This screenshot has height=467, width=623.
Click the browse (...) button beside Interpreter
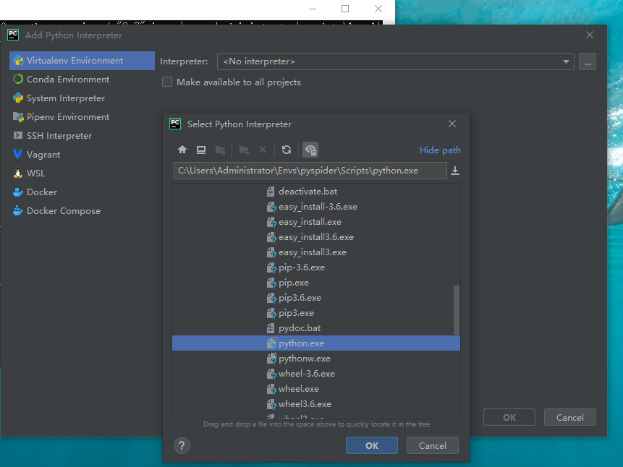point(588,61)
